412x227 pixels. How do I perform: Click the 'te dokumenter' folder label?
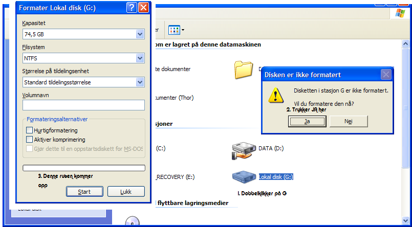click(173, 70)
